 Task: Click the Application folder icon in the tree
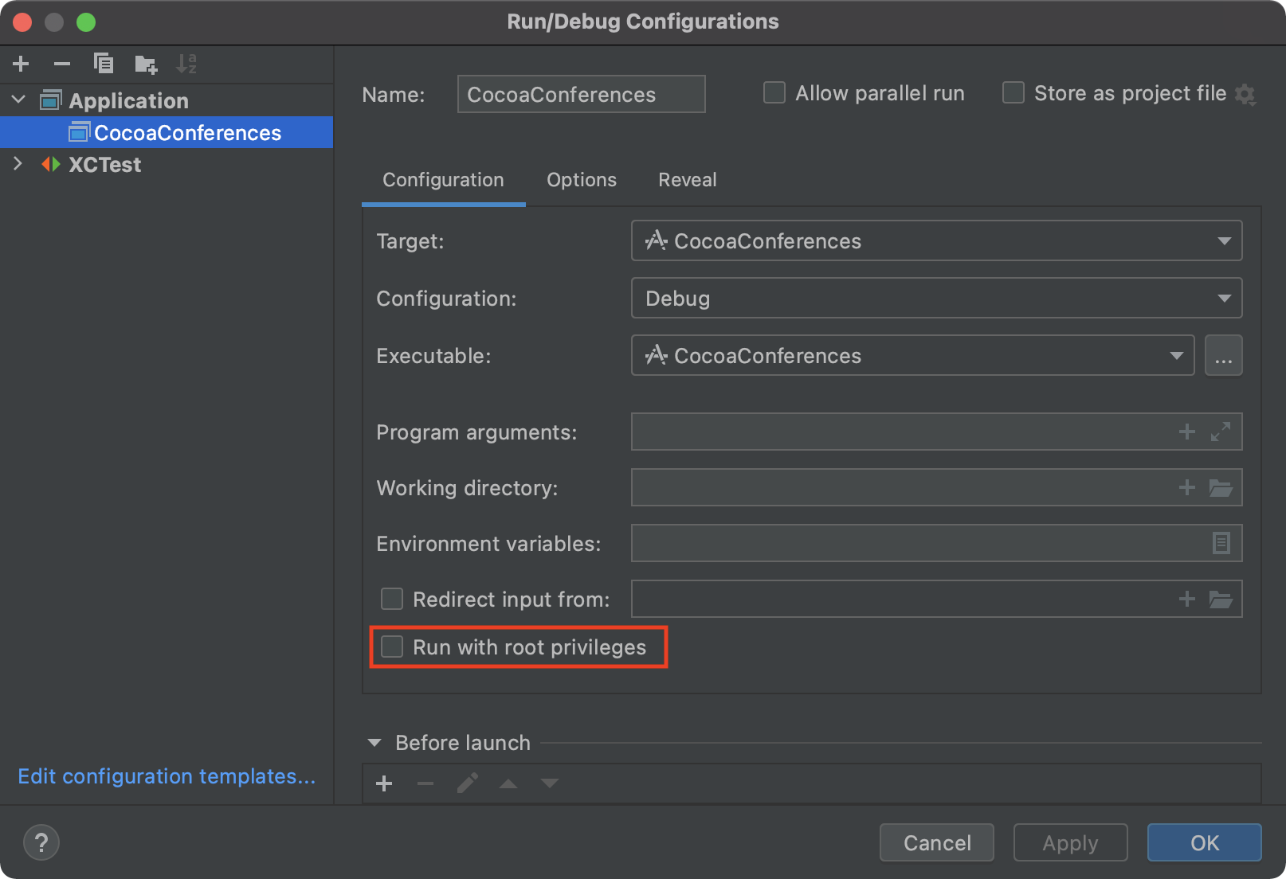[51, 100]
